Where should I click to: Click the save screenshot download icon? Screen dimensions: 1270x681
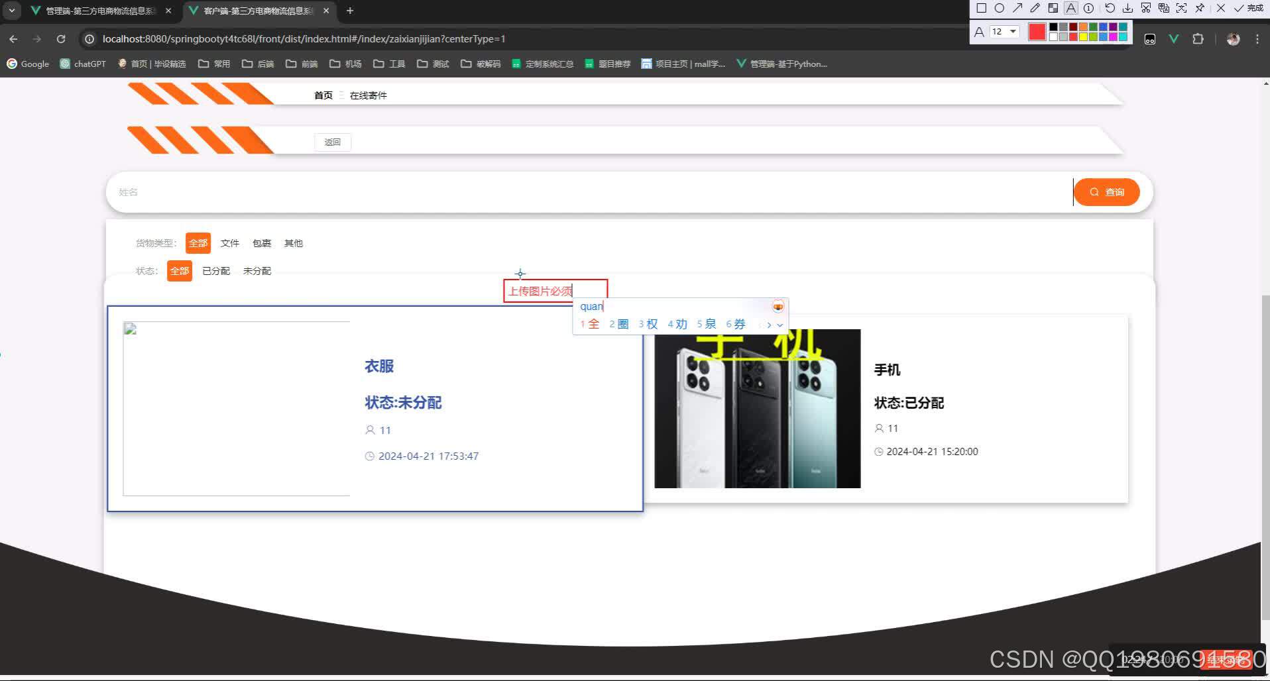click(1128, 9)
